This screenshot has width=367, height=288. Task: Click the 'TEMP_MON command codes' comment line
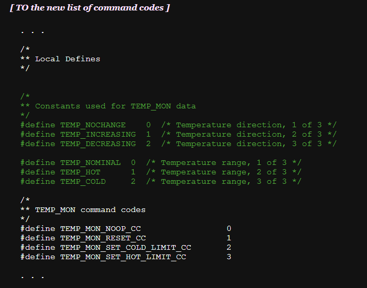coord(90,210)
